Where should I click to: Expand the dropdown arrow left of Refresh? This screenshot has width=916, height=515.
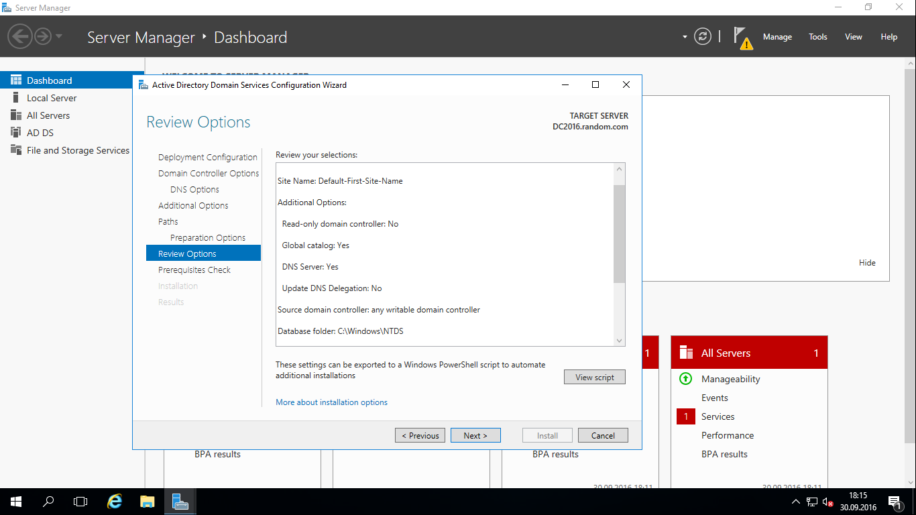(685, 37)
